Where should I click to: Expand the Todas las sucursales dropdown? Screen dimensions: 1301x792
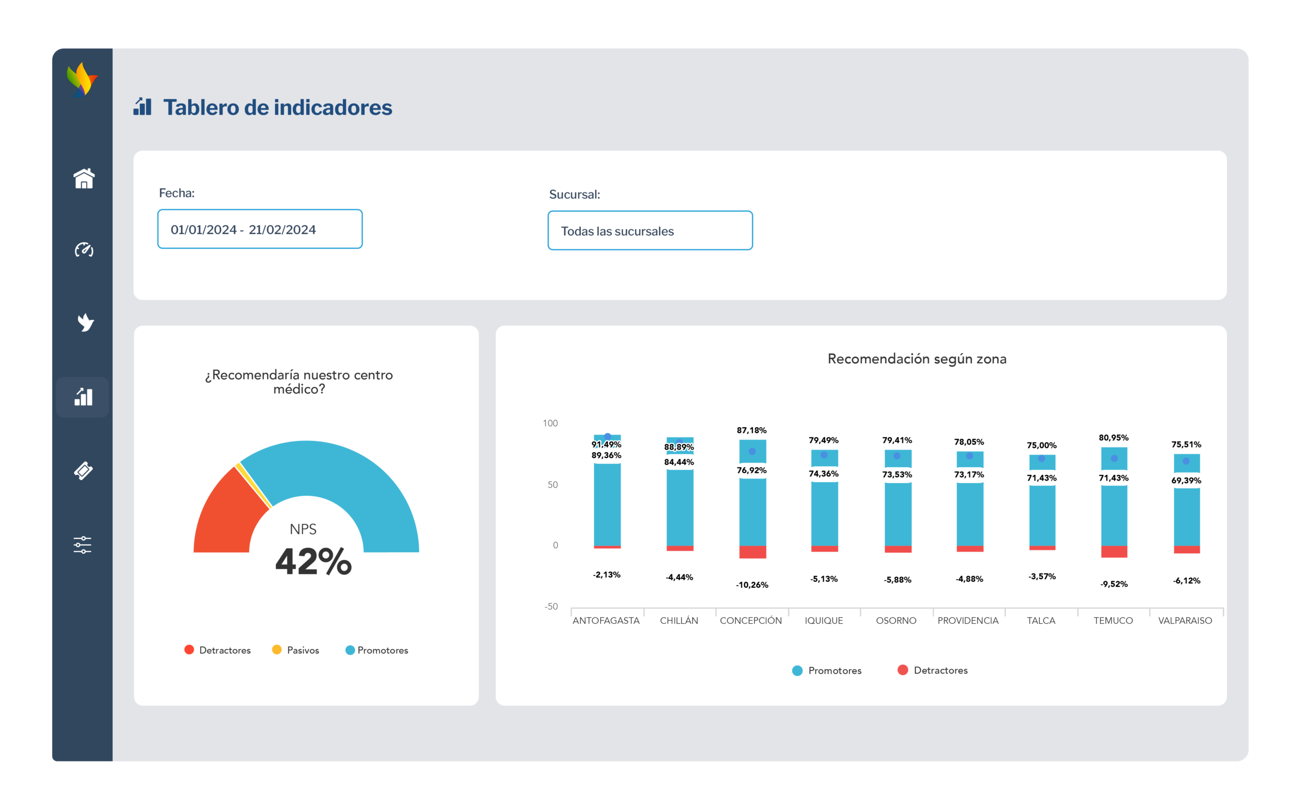click(650, 231)
